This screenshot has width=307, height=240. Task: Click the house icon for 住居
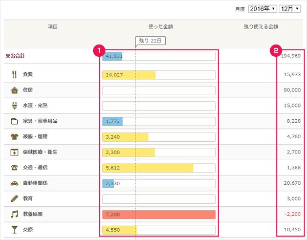[14, 90]
